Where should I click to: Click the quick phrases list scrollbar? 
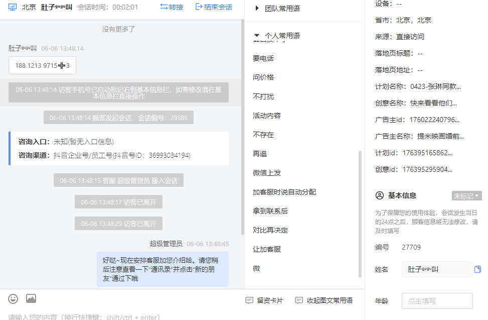point(360,214)
